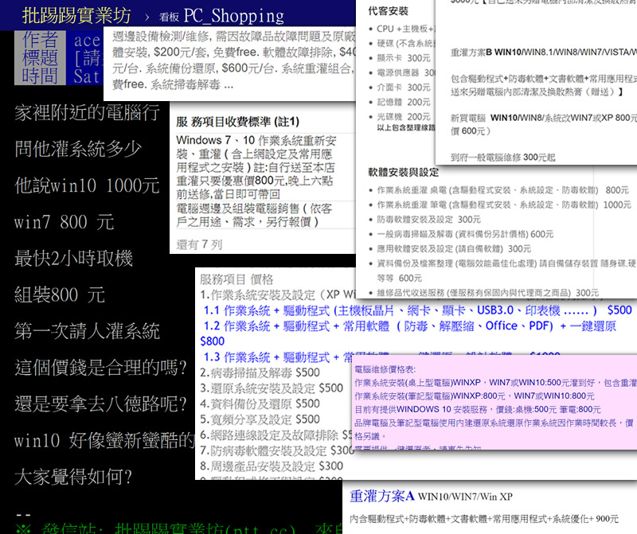Click the pink box title "電腦維修價格表:"
The image size is (637, 534).
pyautogui.click(x=385, y=369)
